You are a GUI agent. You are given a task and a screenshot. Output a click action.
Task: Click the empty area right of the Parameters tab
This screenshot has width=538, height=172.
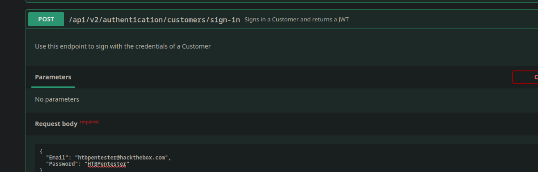(286, 77)
